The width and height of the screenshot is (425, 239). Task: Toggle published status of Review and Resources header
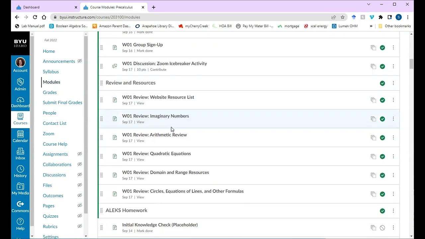point(382,83)
